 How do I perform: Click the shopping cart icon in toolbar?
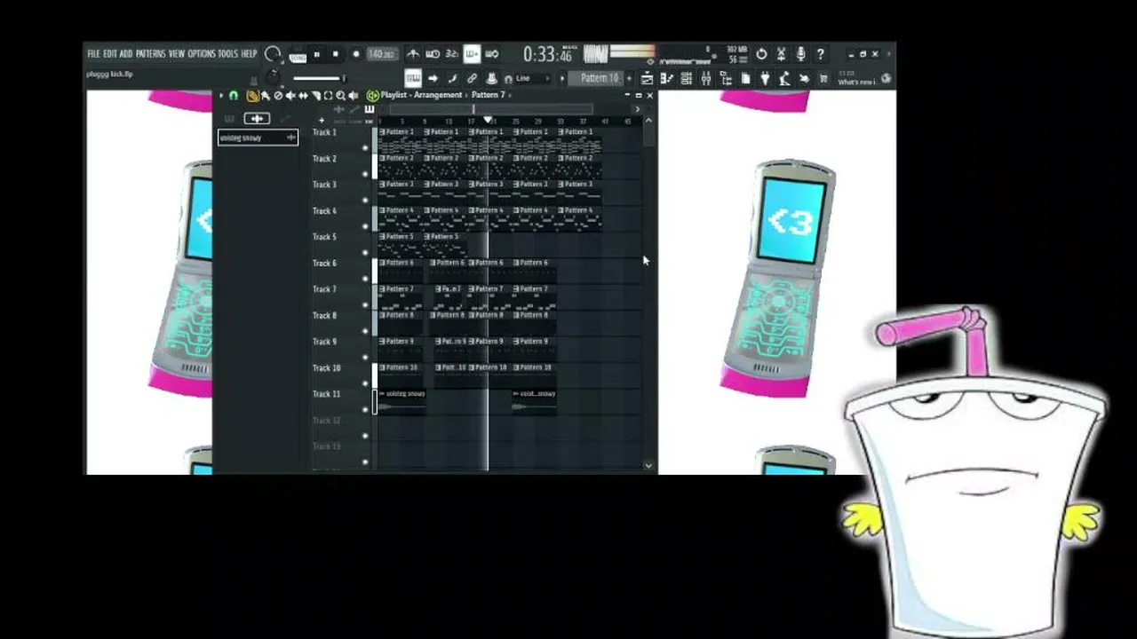[823, 79]
